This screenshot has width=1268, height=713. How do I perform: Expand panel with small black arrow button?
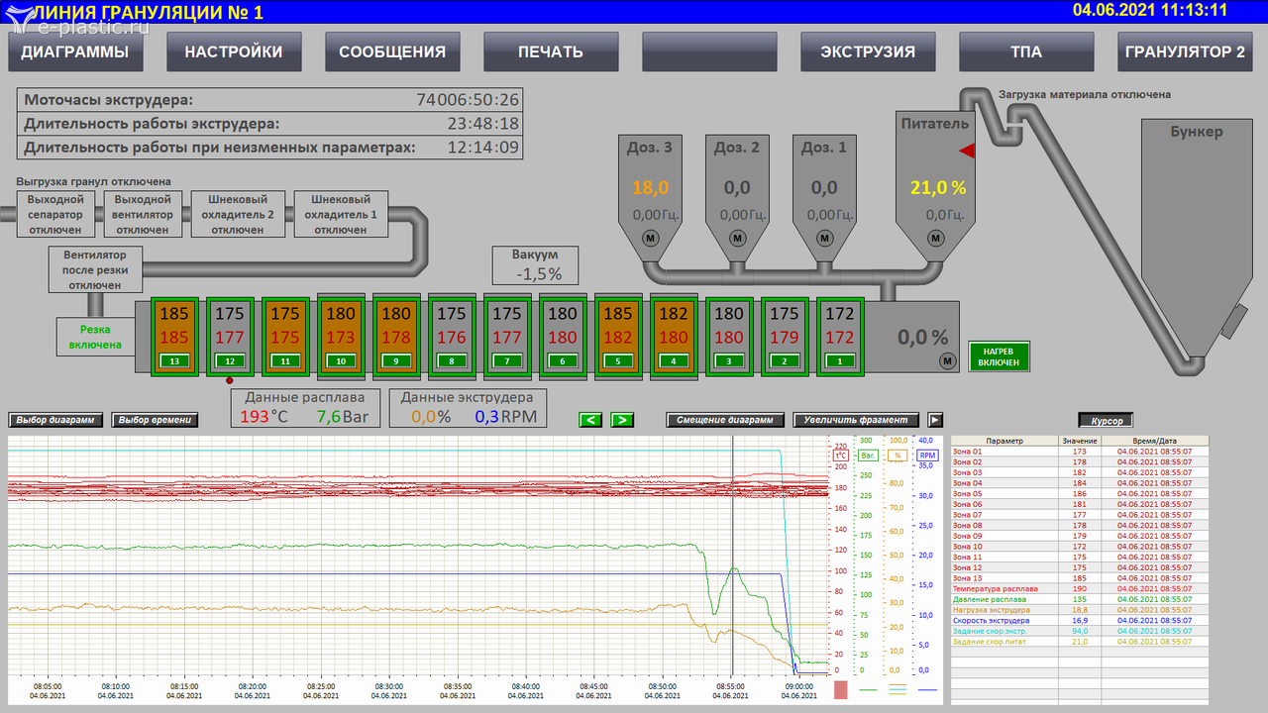[935, 420]
